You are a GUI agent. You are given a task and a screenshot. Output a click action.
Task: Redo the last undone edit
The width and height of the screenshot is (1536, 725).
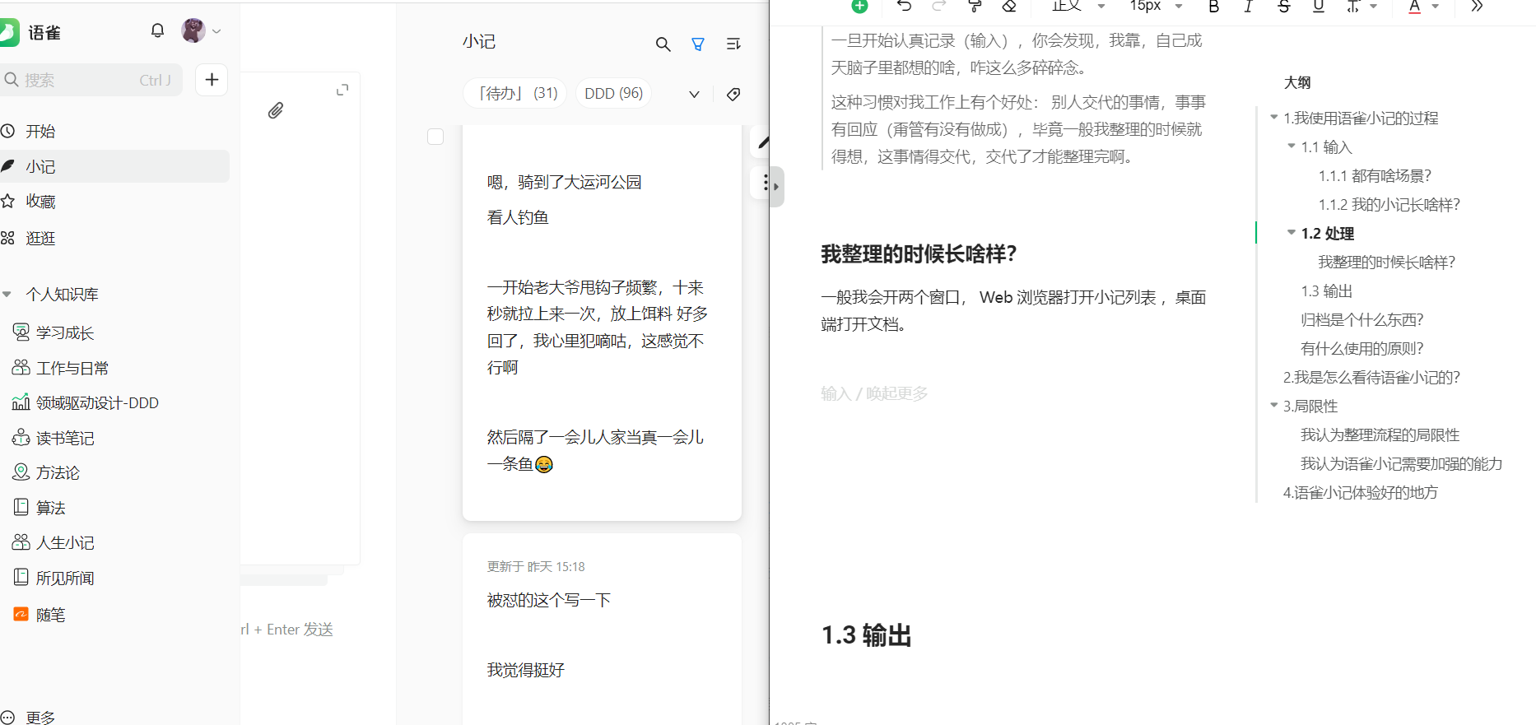[938, 6]
